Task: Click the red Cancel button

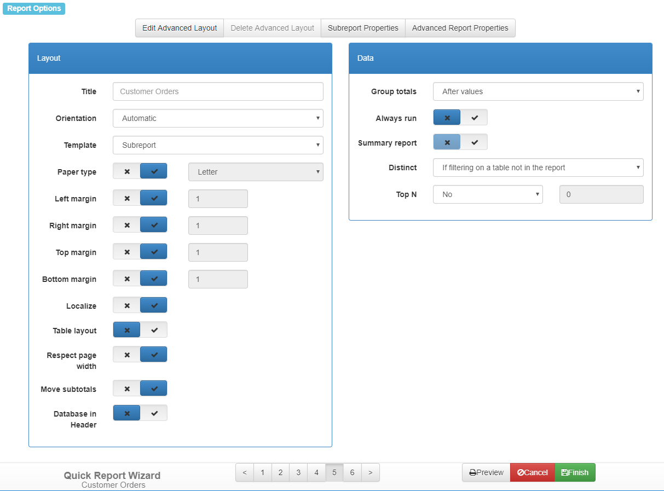Action: [x=532, y=472]
